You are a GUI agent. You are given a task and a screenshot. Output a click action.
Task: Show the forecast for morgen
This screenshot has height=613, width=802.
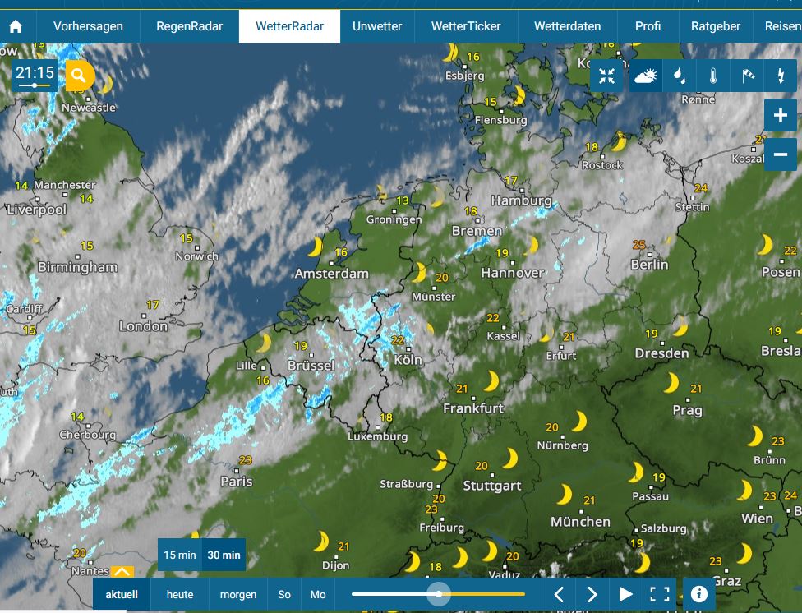coord(238,595)
